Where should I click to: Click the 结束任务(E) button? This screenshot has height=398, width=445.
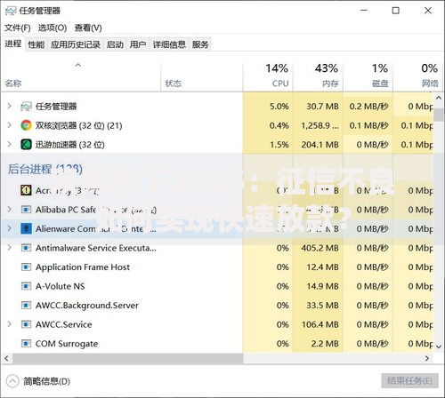tap(409, 380)
